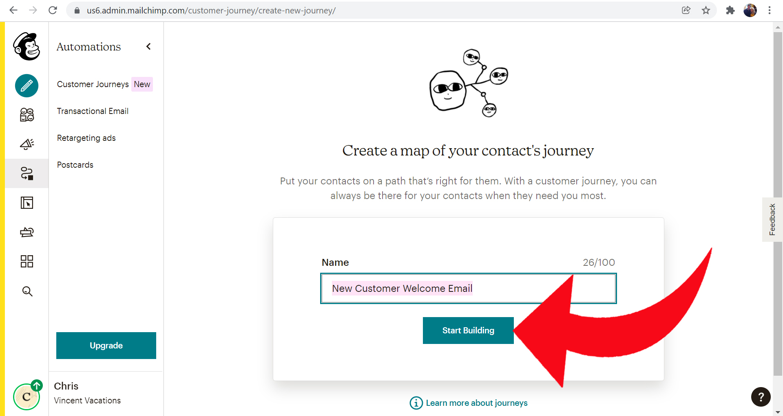Click the journey Name input field
The image size is (783, 416).
[x=468, y=289]
